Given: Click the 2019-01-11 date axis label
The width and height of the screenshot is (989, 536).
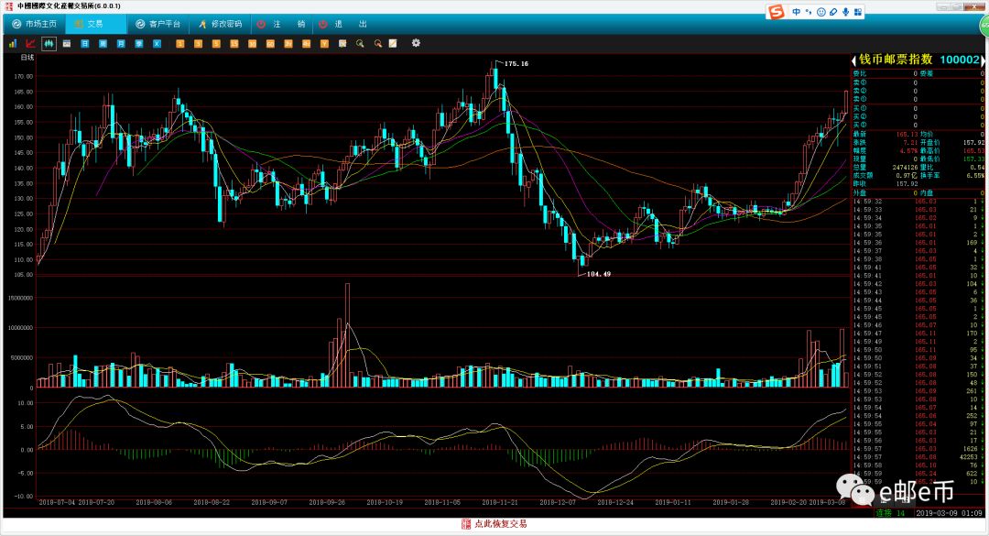Looking at the screenshot, I should [x=673, y=502].
